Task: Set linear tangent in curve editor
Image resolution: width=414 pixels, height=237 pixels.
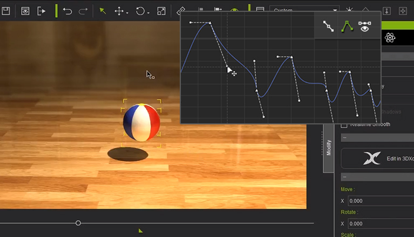Action: click(329, 26)
